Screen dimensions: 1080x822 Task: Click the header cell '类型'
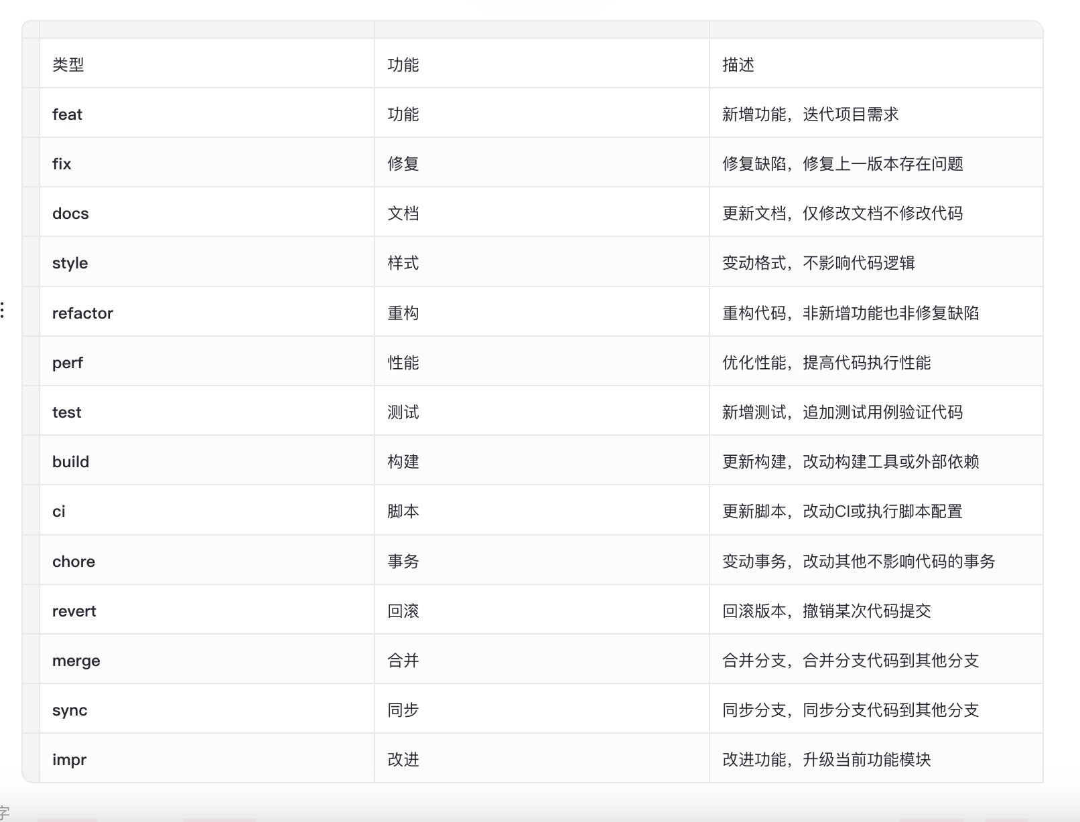207,64
